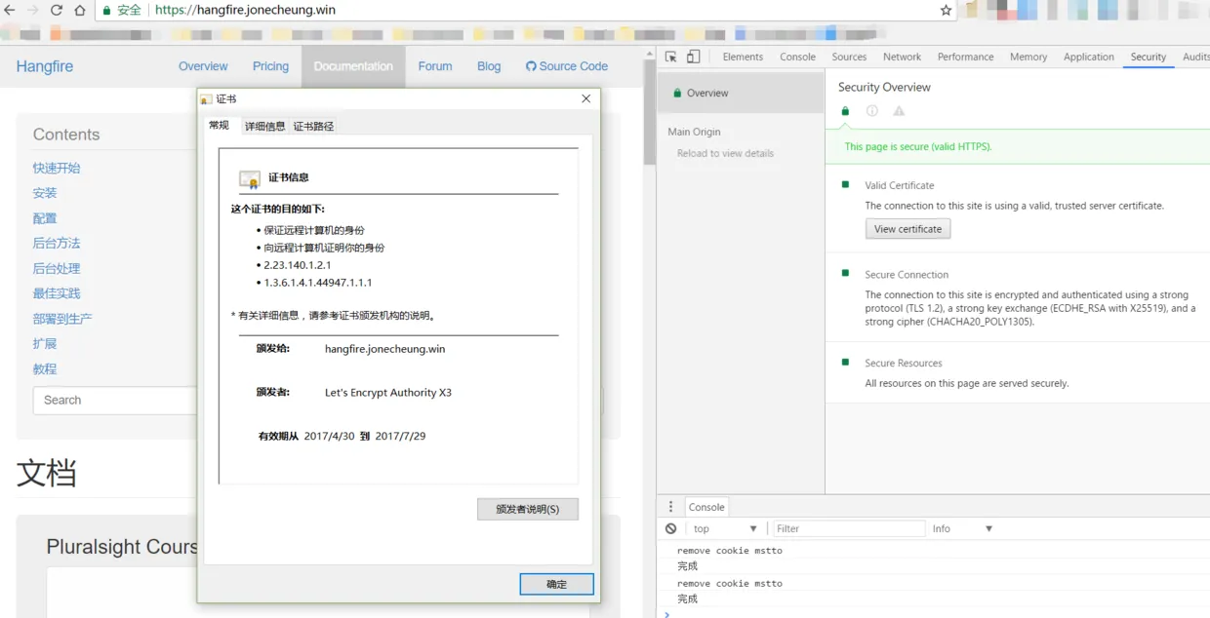The width and height of the screenshot is (1210, 618).
Task: Click the Let's Encrypt Authority X3 issuer text
Action: pyautogui.click(x=388, y=393)
